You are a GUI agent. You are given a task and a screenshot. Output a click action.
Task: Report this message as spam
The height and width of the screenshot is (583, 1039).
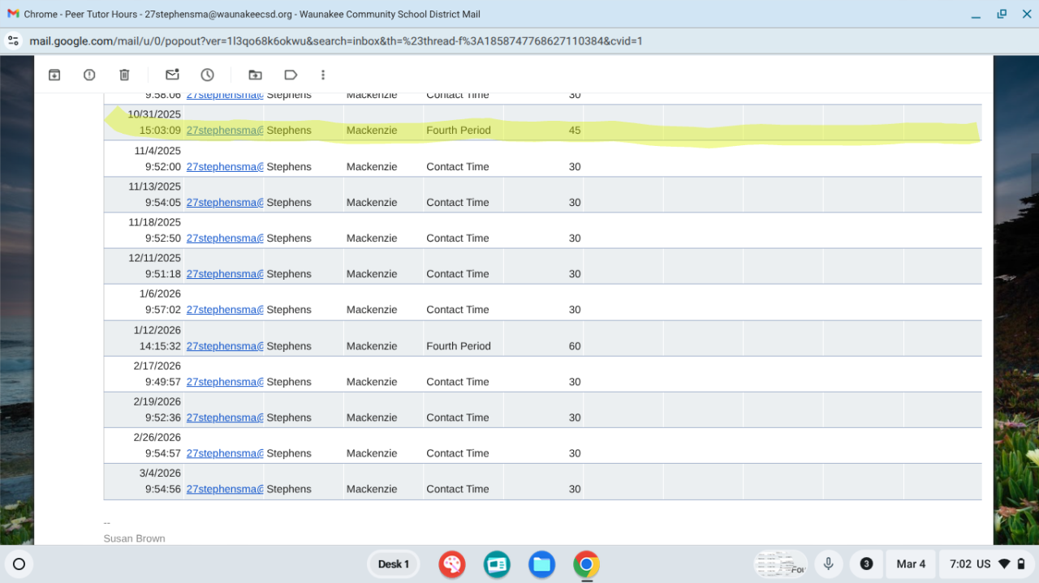coord(89,75)
